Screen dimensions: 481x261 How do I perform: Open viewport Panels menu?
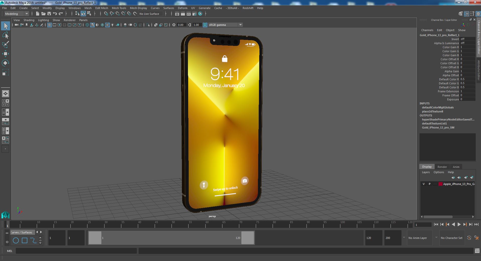tap(83, 20)
